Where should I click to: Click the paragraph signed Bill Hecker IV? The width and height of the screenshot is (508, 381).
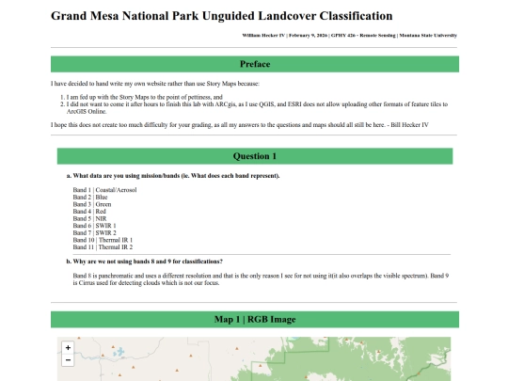click(x=240, y=125)
